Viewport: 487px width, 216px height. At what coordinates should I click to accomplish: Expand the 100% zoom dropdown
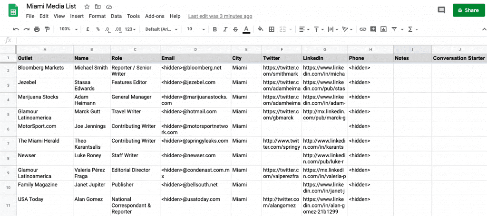(x=69, y=29)
